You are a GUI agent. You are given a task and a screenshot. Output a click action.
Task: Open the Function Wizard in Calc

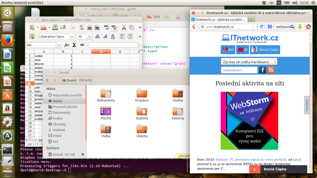67,45
